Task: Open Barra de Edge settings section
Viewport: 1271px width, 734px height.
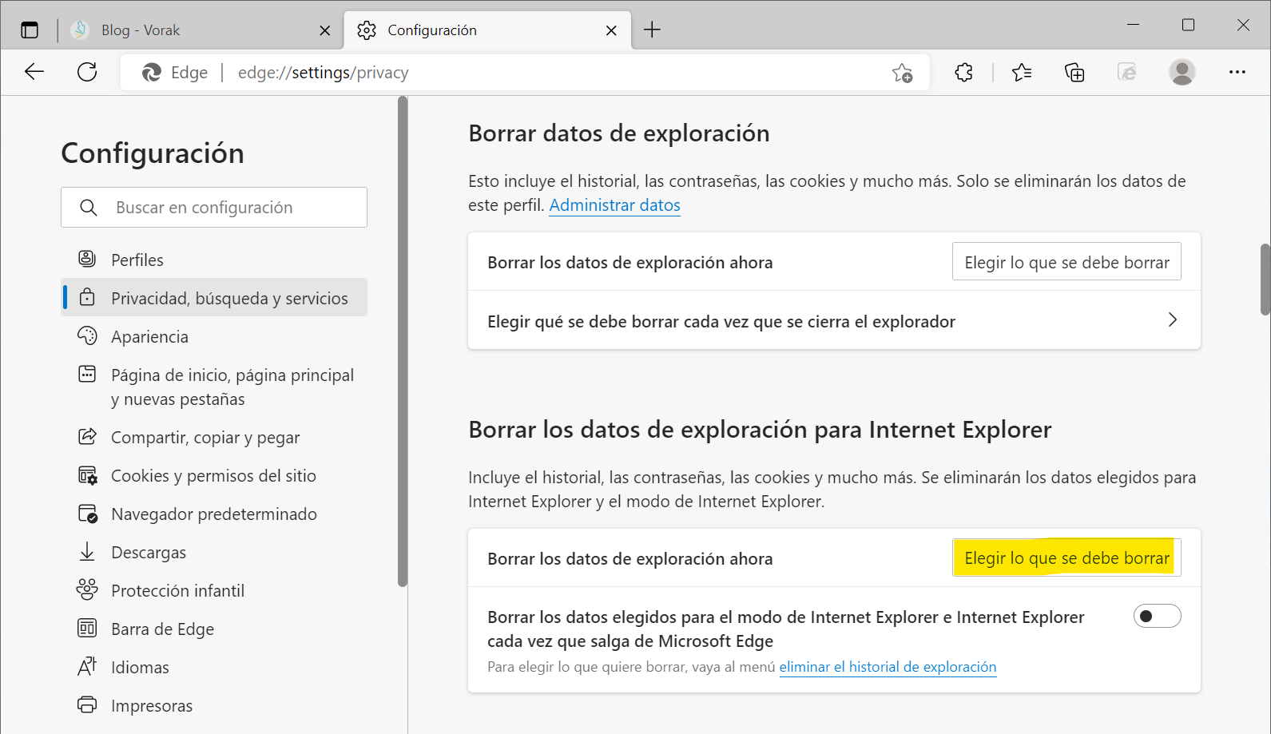Action: pos(214,629)
